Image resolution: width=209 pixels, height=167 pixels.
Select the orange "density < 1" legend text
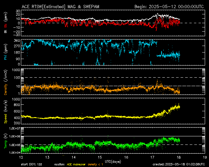tap(95, 165)
